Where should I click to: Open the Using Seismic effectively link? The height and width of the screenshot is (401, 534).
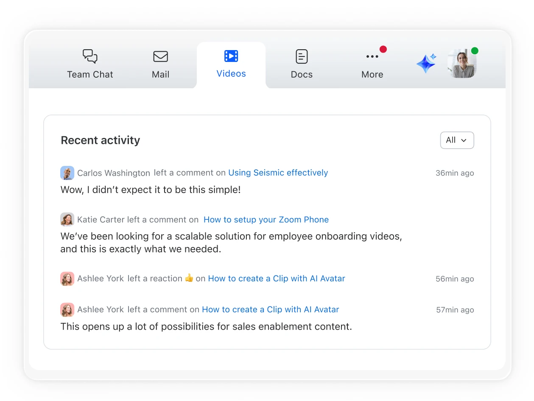(278, 173)
